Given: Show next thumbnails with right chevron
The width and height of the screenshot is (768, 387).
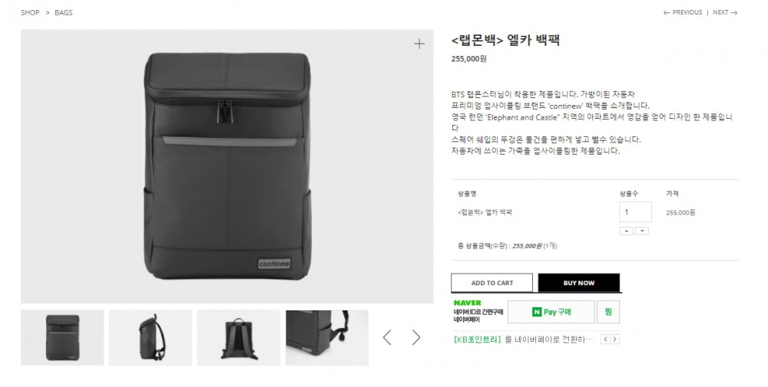Looking at the screenshot, I should click(x=415, y=337).
